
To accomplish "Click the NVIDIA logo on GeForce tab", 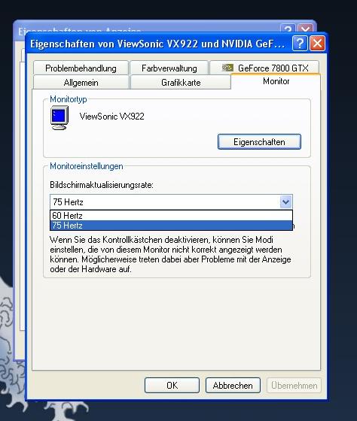I will coord(227,68).
